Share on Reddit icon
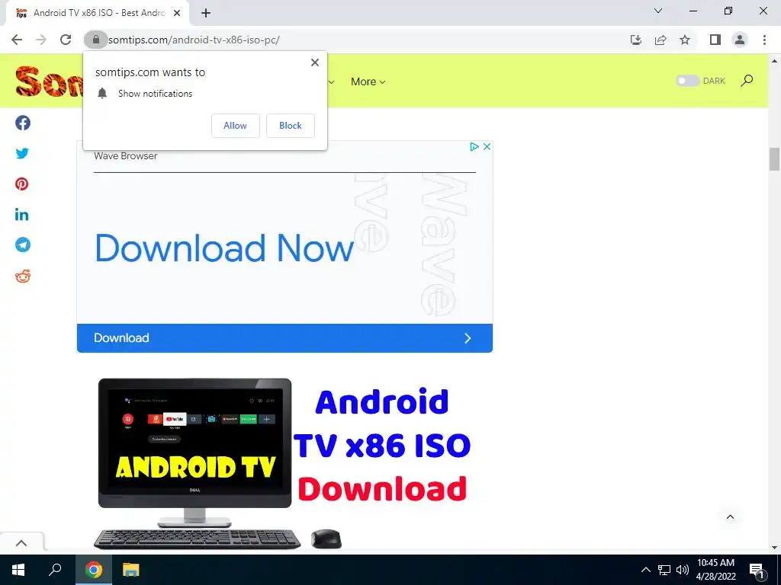This screenshot has width=781, height=585. tap(22, 276)
